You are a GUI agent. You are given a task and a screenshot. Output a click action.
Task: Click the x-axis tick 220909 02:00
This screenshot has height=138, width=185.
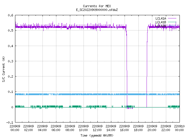point(29,128)
